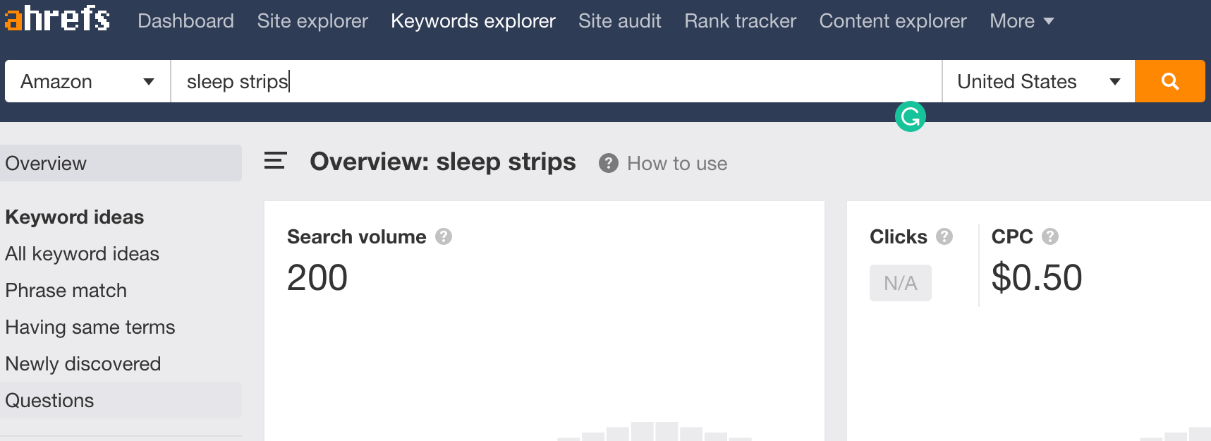Open the How to use link
Viewport: 1211px width, 441px height.
(x=677, y=164)
